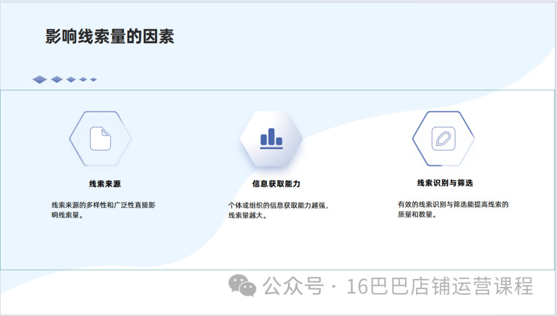Click the fourth blue diamond from the left

[x=83, y=79]
